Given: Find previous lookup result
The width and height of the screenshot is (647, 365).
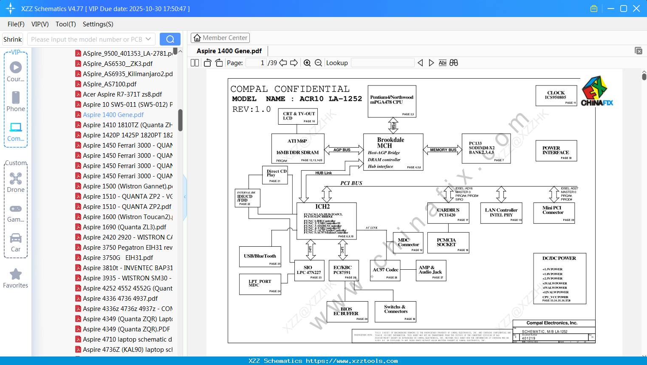Looking at the screenshot, I should click(420, 63).
